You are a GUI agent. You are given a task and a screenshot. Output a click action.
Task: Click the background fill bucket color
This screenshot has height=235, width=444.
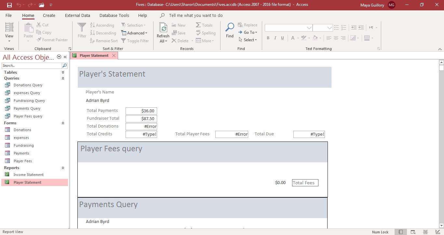[x=315, y=38]
